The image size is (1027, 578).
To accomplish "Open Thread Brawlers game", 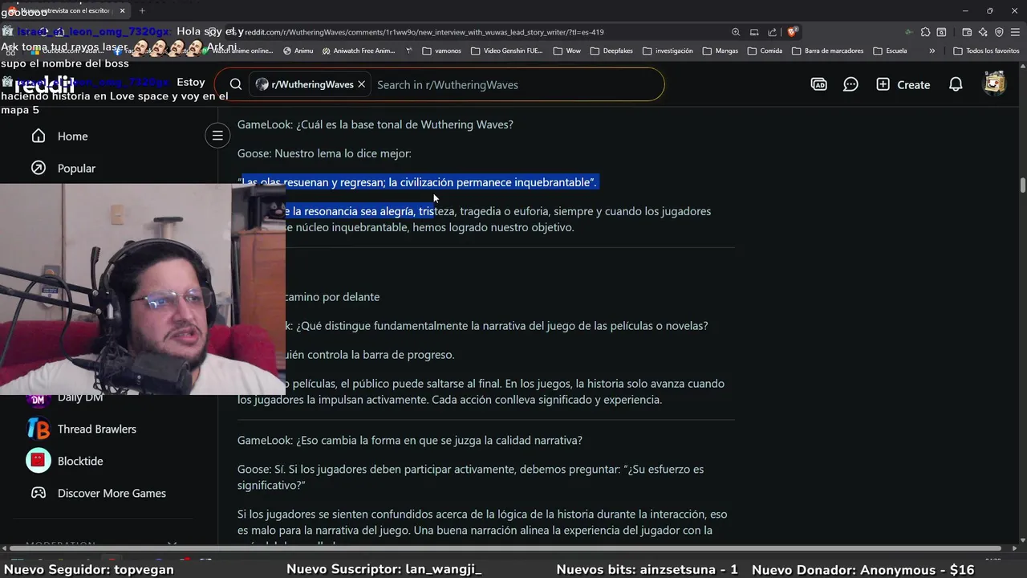I will [x=96, y=429].
